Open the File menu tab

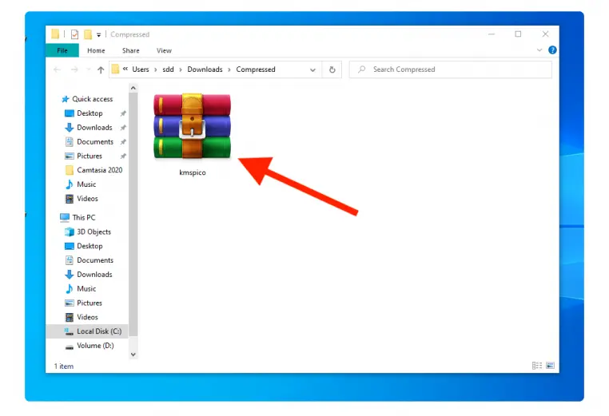(62, 50)
